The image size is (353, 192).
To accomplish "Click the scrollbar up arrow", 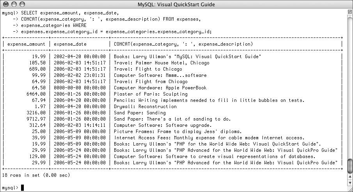I will click(x=350, y=177).
